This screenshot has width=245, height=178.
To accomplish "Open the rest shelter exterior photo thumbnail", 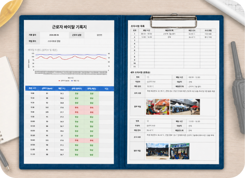I will click(x=158, y=151).
